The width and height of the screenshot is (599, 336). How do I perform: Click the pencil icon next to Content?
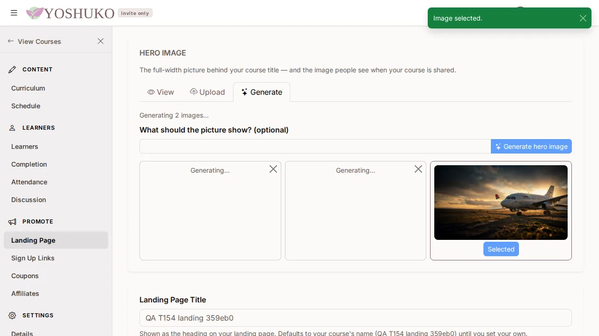tap(13, 70)
